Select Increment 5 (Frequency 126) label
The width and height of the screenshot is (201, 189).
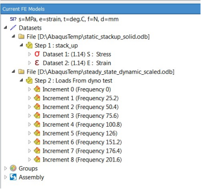[80, 133]
